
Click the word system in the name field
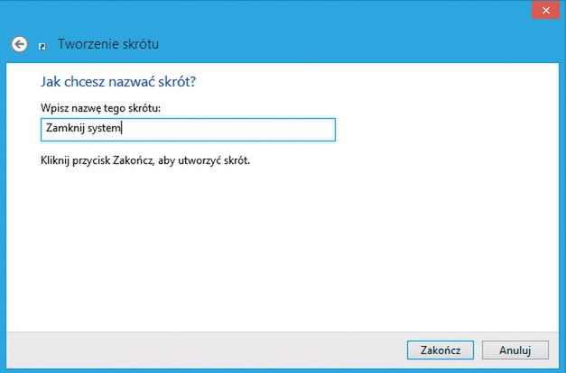coord(104,129)
